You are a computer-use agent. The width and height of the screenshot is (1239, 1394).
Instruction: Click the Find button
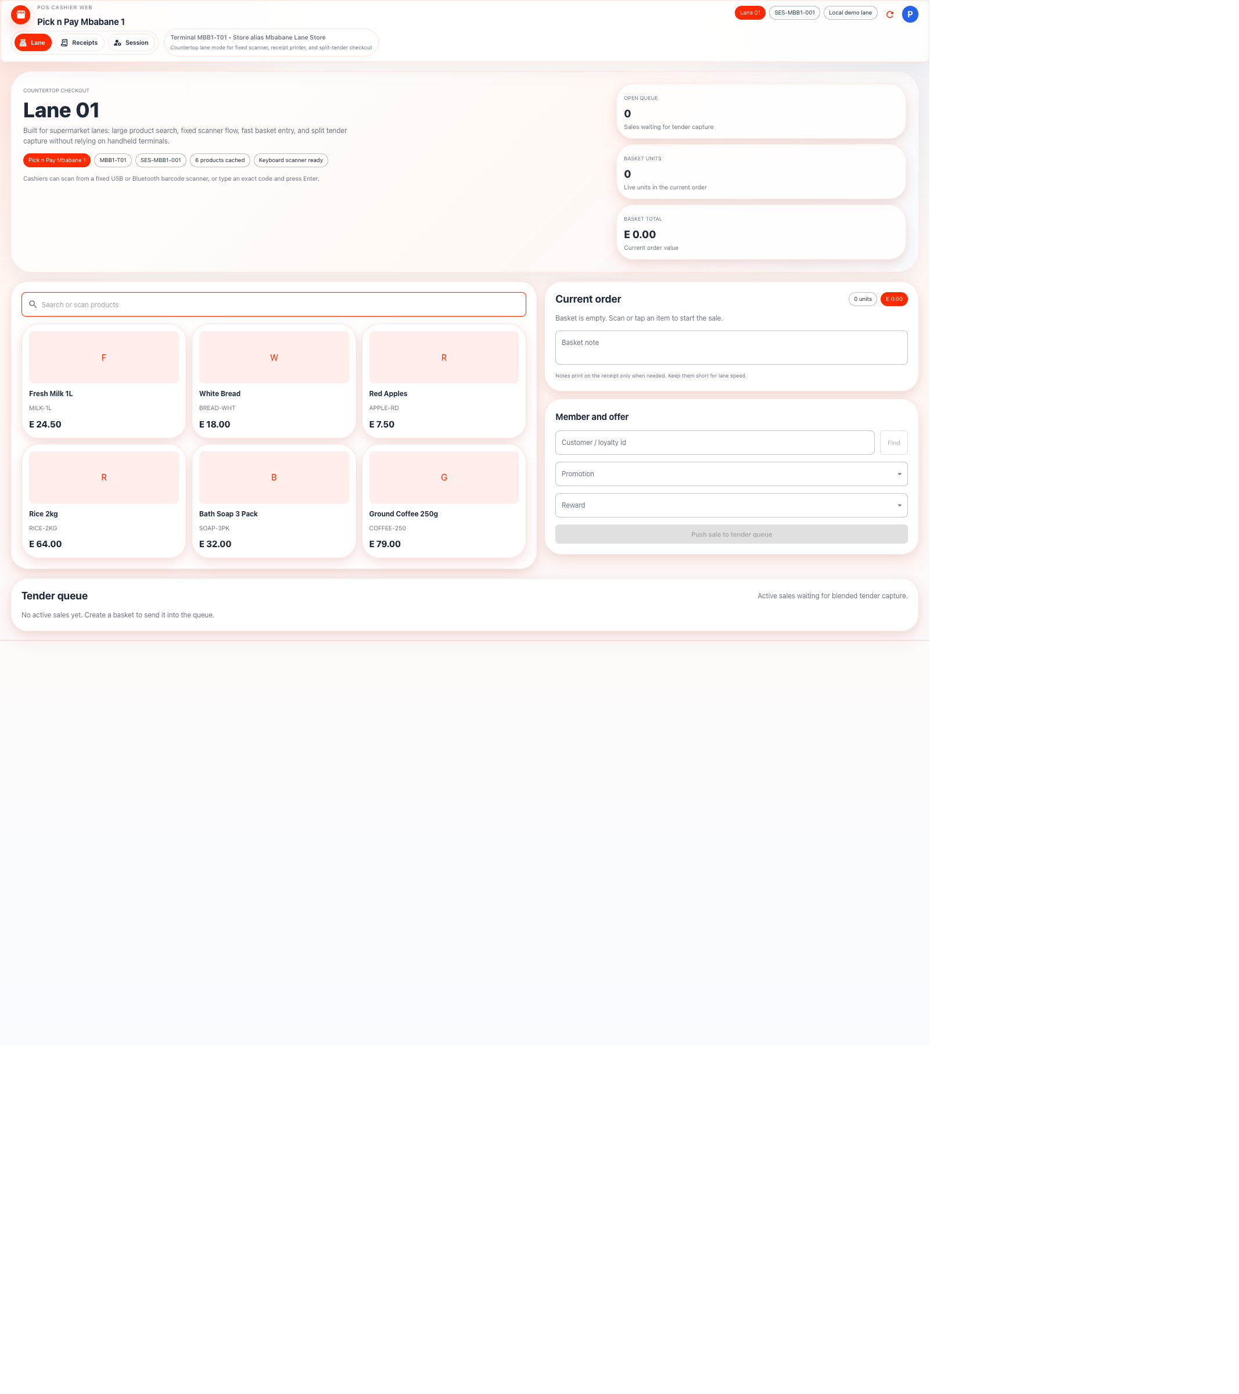coord(893,443)
